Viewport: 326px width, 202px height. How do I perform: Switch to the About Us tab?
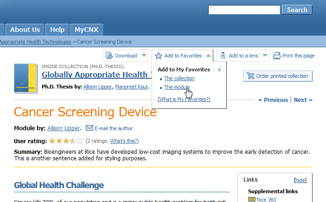[25, 30]
